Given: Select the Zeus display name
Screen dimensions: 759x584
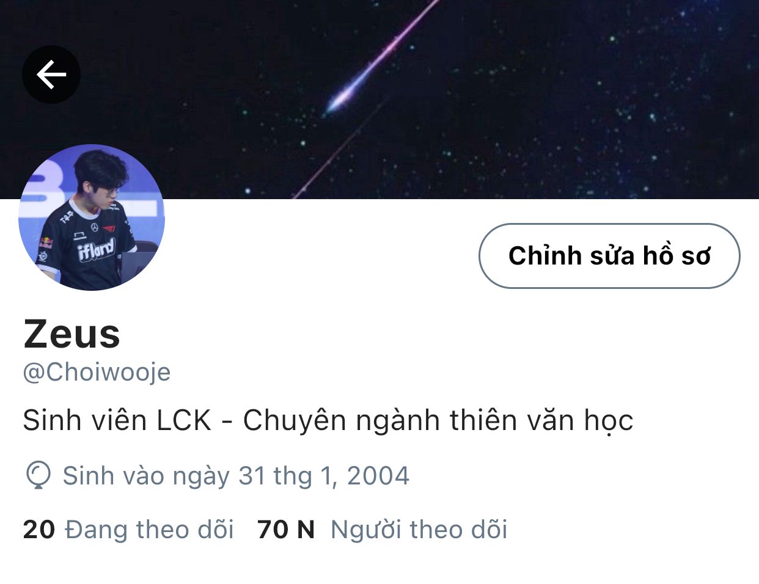Looking at the screenshot, I should 71,334.
